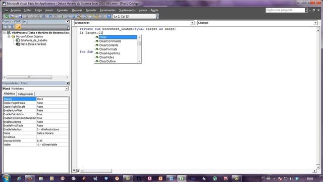Click the Toolbox toolbar icon
323x182 pixels.
[102, 16]
